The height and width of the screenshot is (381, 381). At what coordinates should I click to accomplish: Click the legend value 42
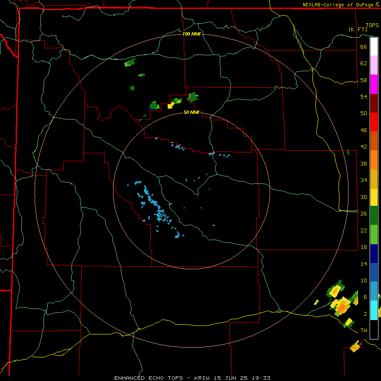(x=364, y=146)
